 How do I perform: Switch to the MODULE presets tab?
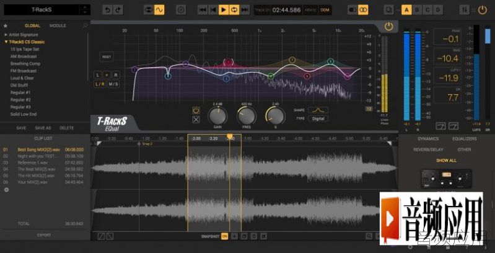[58, 25]
